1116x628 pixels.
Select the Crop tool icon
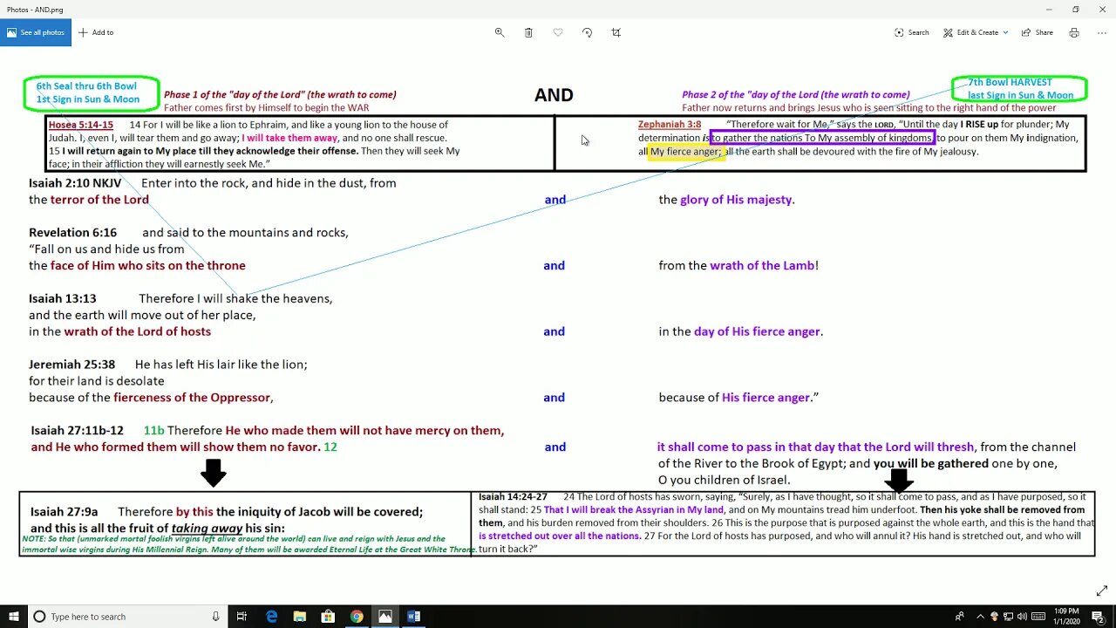(x=616, y=32)
